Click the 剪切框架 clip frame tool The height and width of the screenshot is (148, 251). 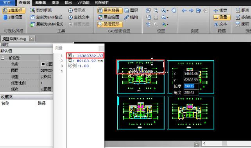pos(41,11)
